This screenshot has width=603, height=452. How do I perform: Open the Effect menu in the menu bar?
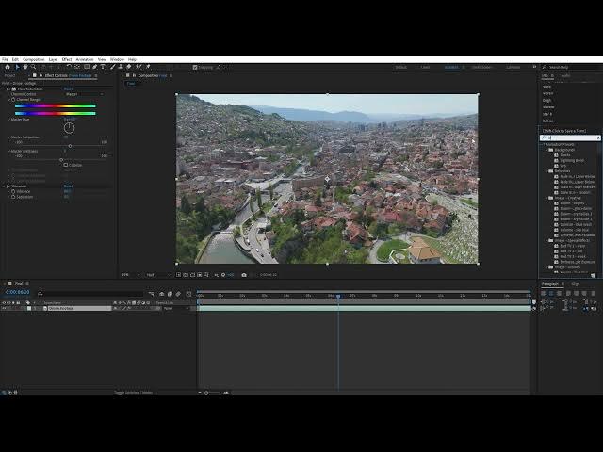(67, 59)
